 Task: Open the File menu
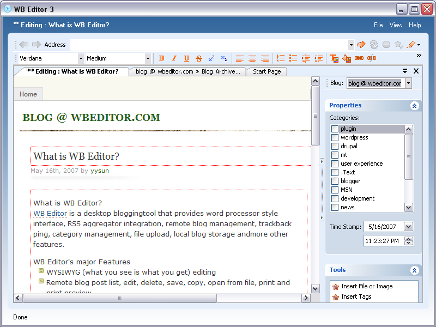pos(378,25)
